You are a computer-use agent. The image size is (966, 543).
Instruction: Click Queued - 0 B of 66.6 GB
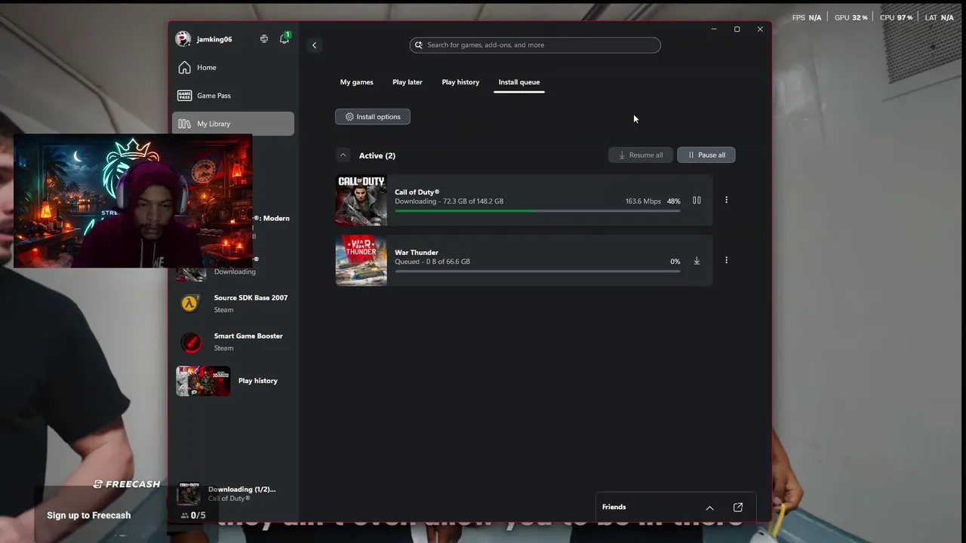tap(432, 262)
